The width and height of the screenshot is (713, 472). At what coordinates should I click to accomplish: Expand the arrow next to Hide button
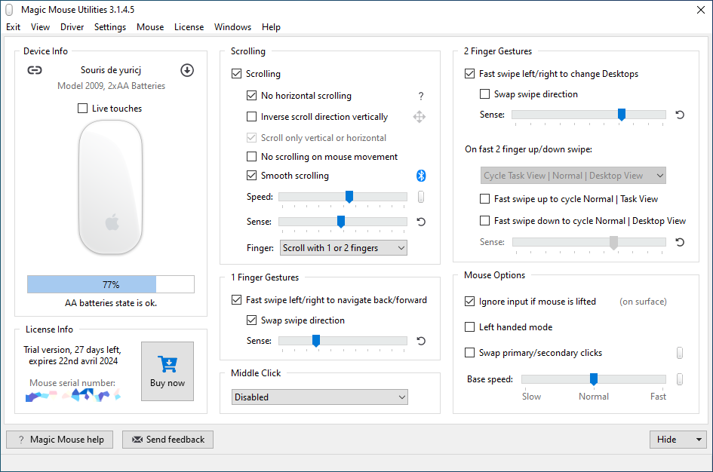(699, 440)
